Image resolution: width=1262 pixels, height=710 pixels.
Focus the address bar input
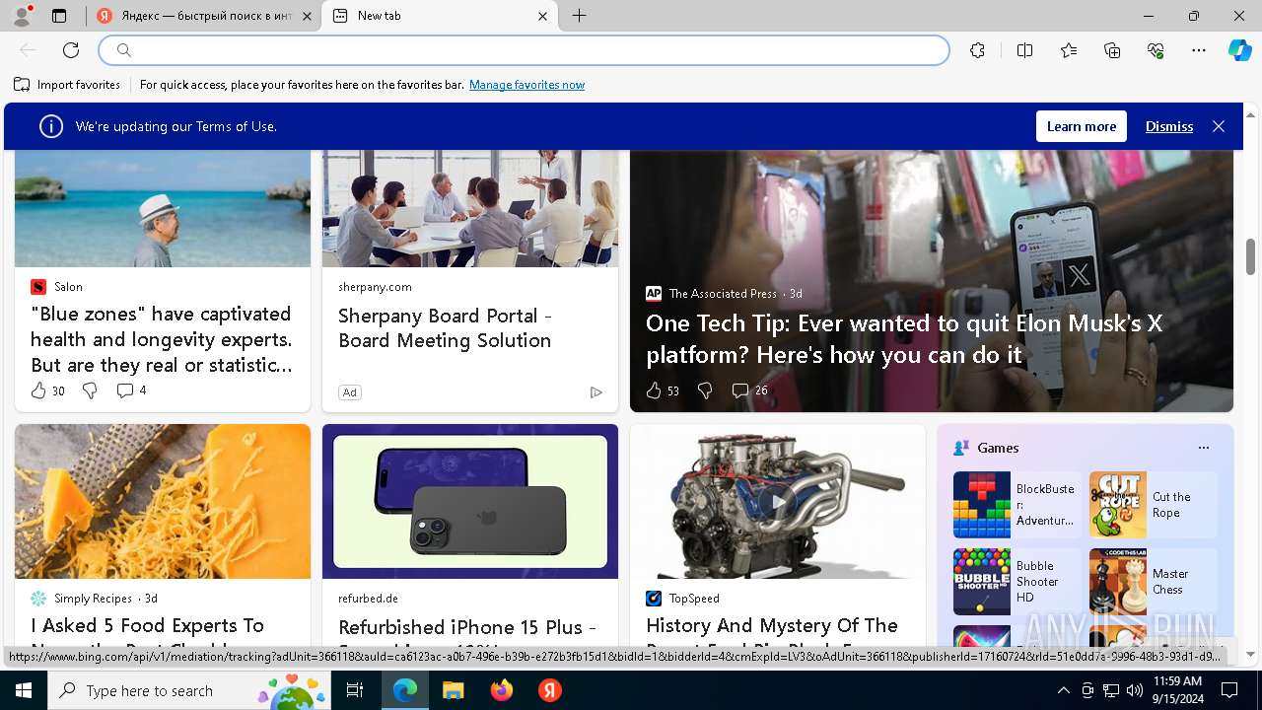click(525, 50)
